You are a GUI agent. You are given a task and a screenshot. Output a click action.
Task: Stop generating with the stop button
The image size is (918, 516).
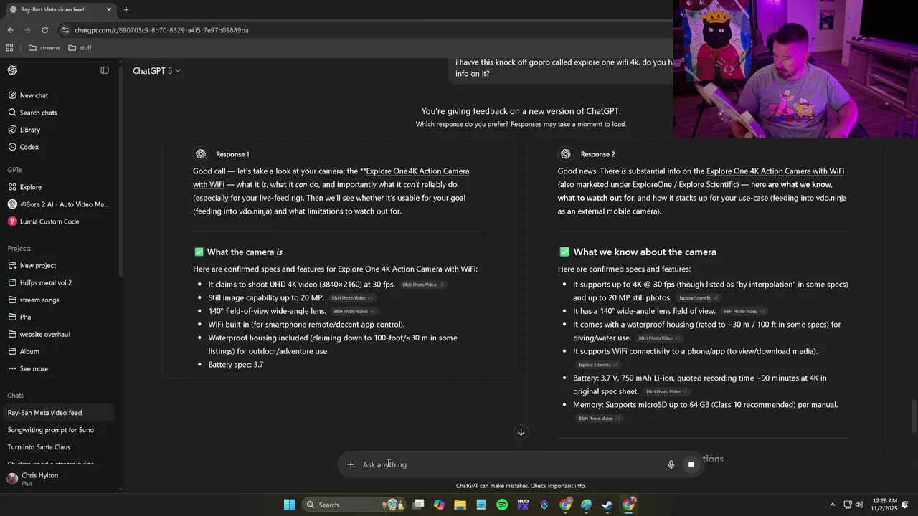coord(691,464)
